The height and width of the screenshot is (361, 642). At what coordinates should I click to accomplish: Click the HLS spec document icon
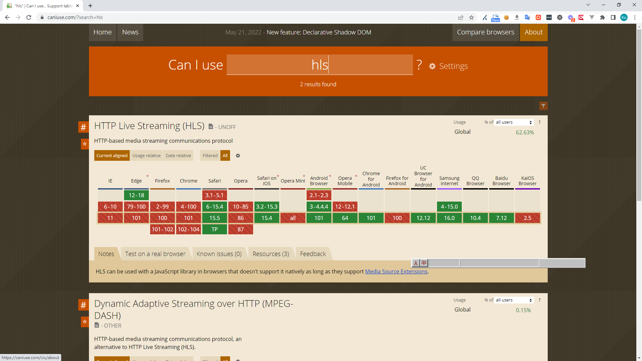[x=211, y=126]
